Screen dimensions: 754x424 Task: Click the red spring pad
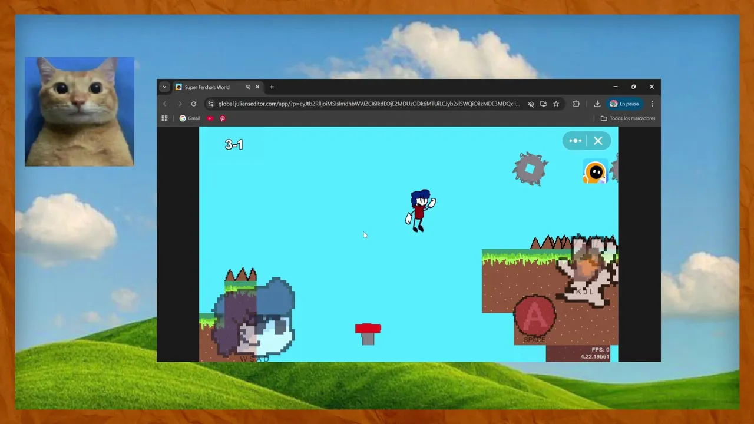pyautogui.click(x=368, y=334)
